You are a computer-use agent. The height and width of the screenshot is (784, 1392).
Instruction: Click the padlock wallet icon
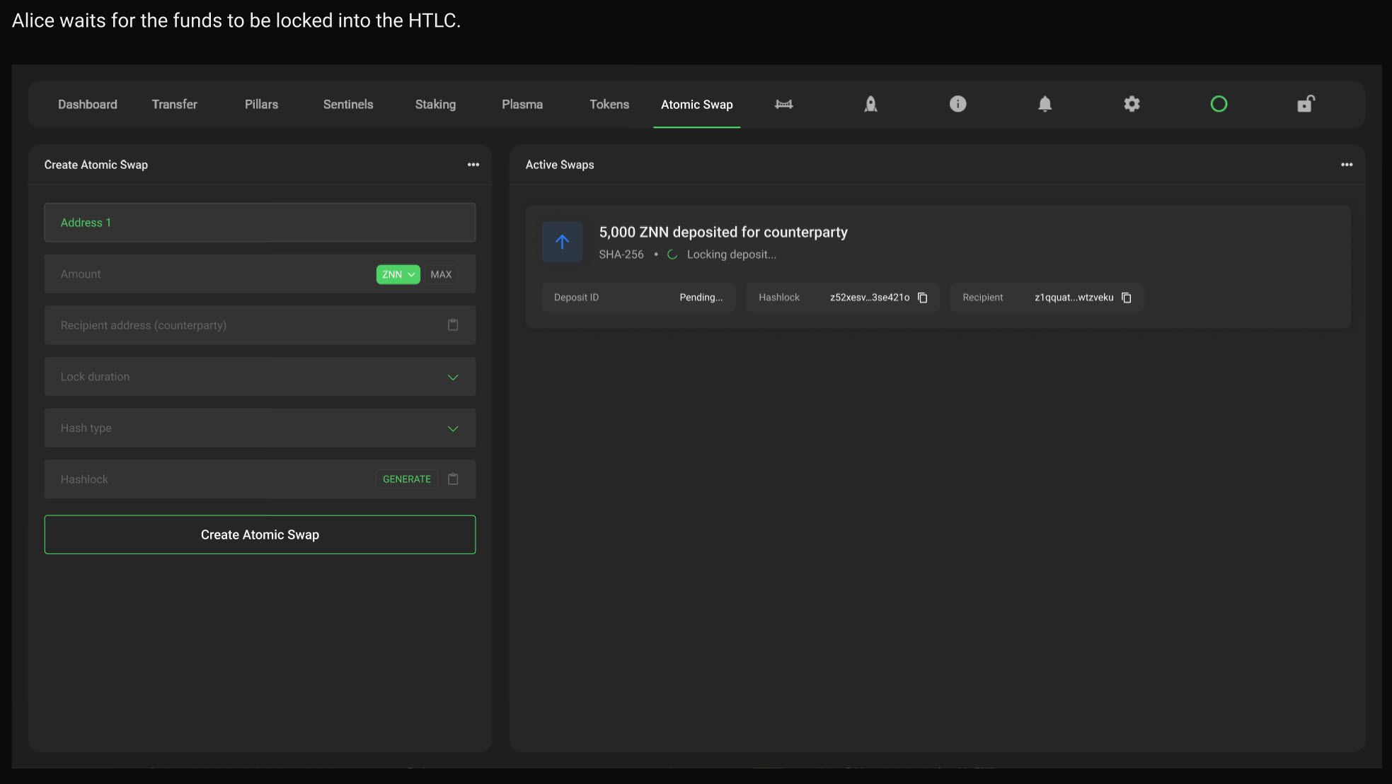pos(1305,104)
